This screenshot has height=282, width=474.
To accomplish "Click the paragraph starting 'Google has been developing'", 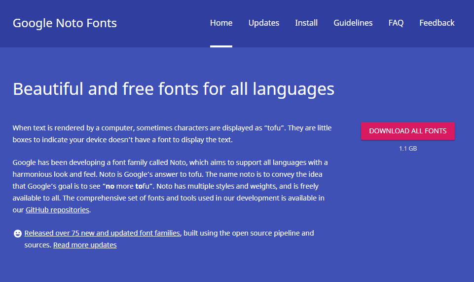I will coord(170,186).
